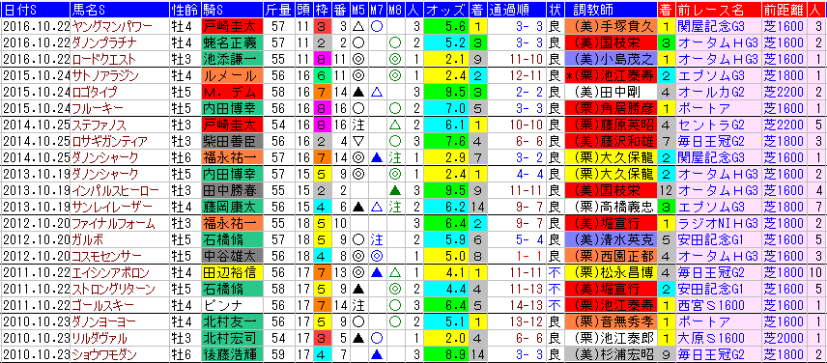Click the 前レース名 column header
Viewport: 827px width, 363px height.
click(719, 10)
